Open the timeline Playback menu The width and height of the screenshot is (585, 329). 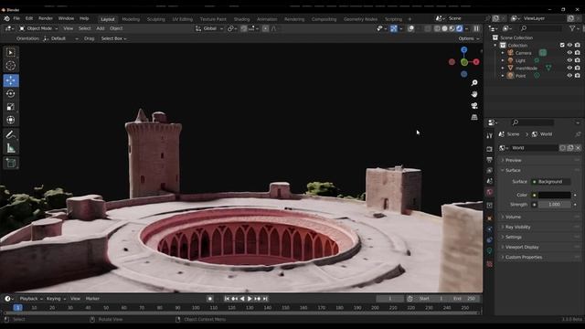30,299
